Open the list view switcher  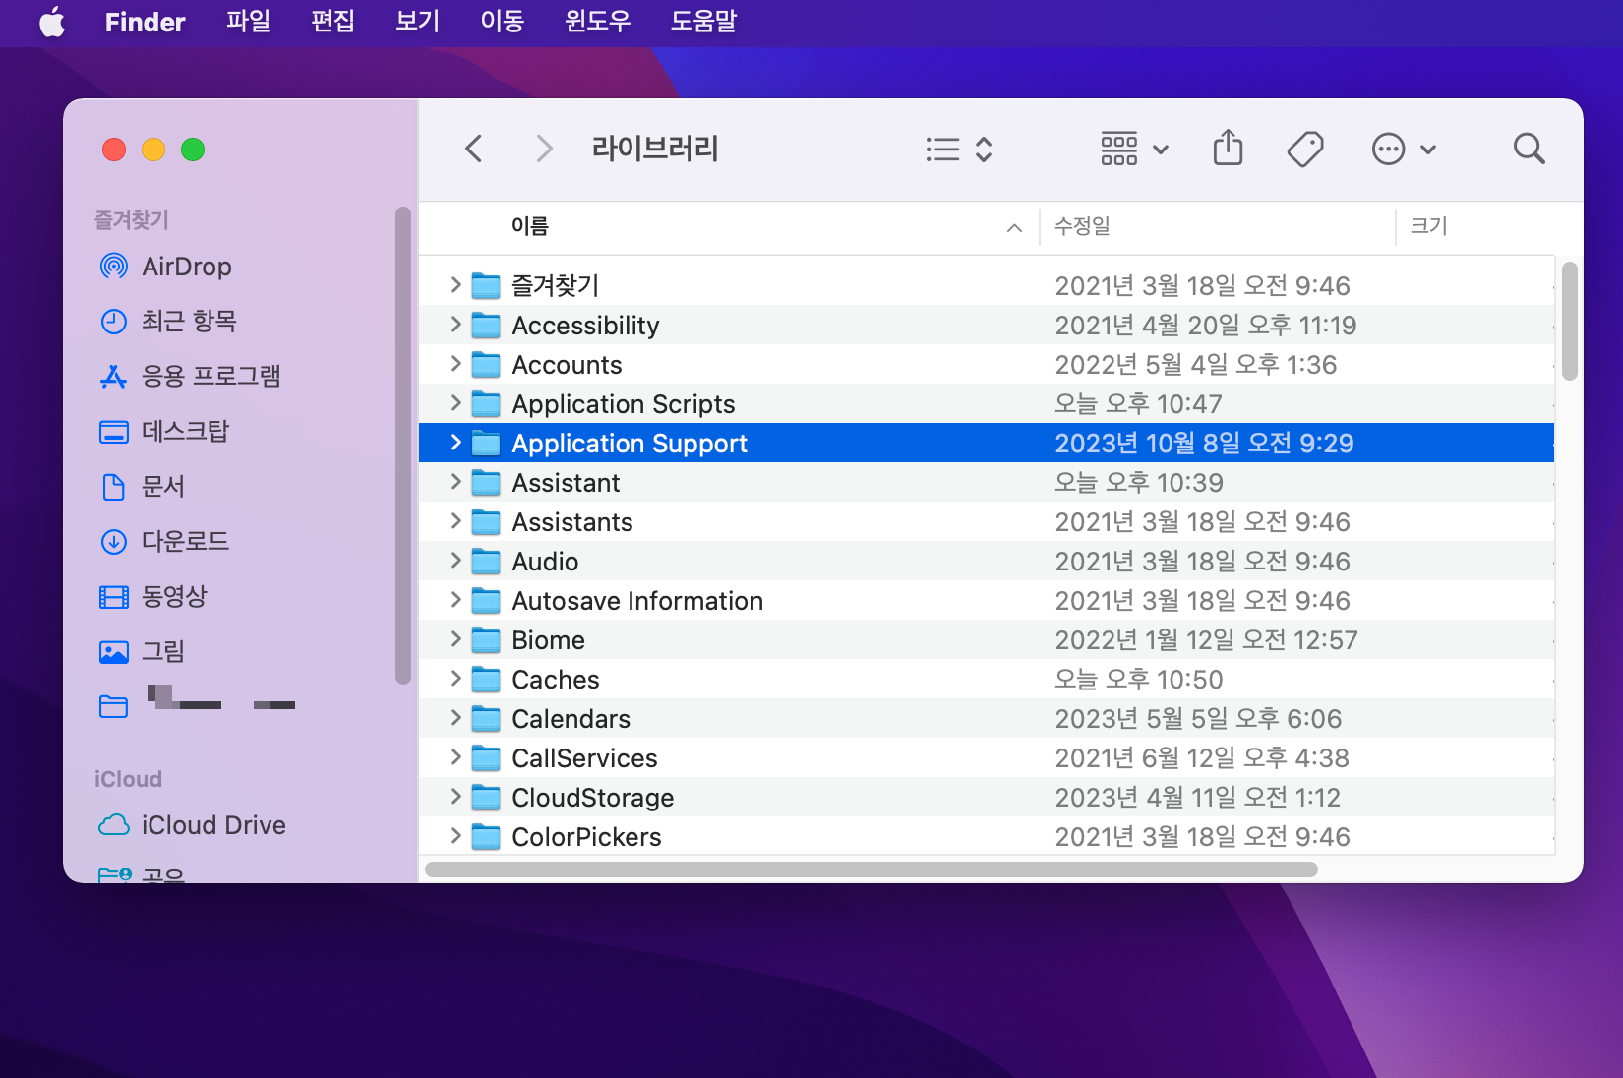(x=958, y=150)
